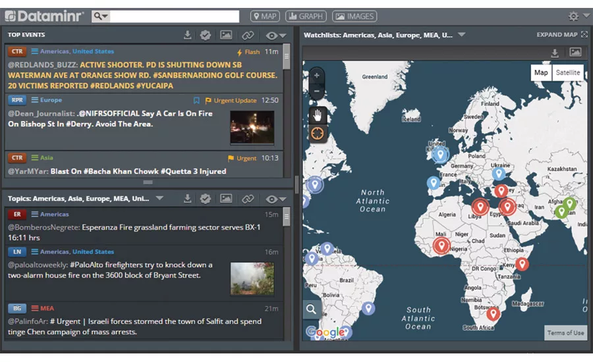The image size is (593, 362).
Task: Bookmark the Derry car fire alert
Action: tap(196, 101)
